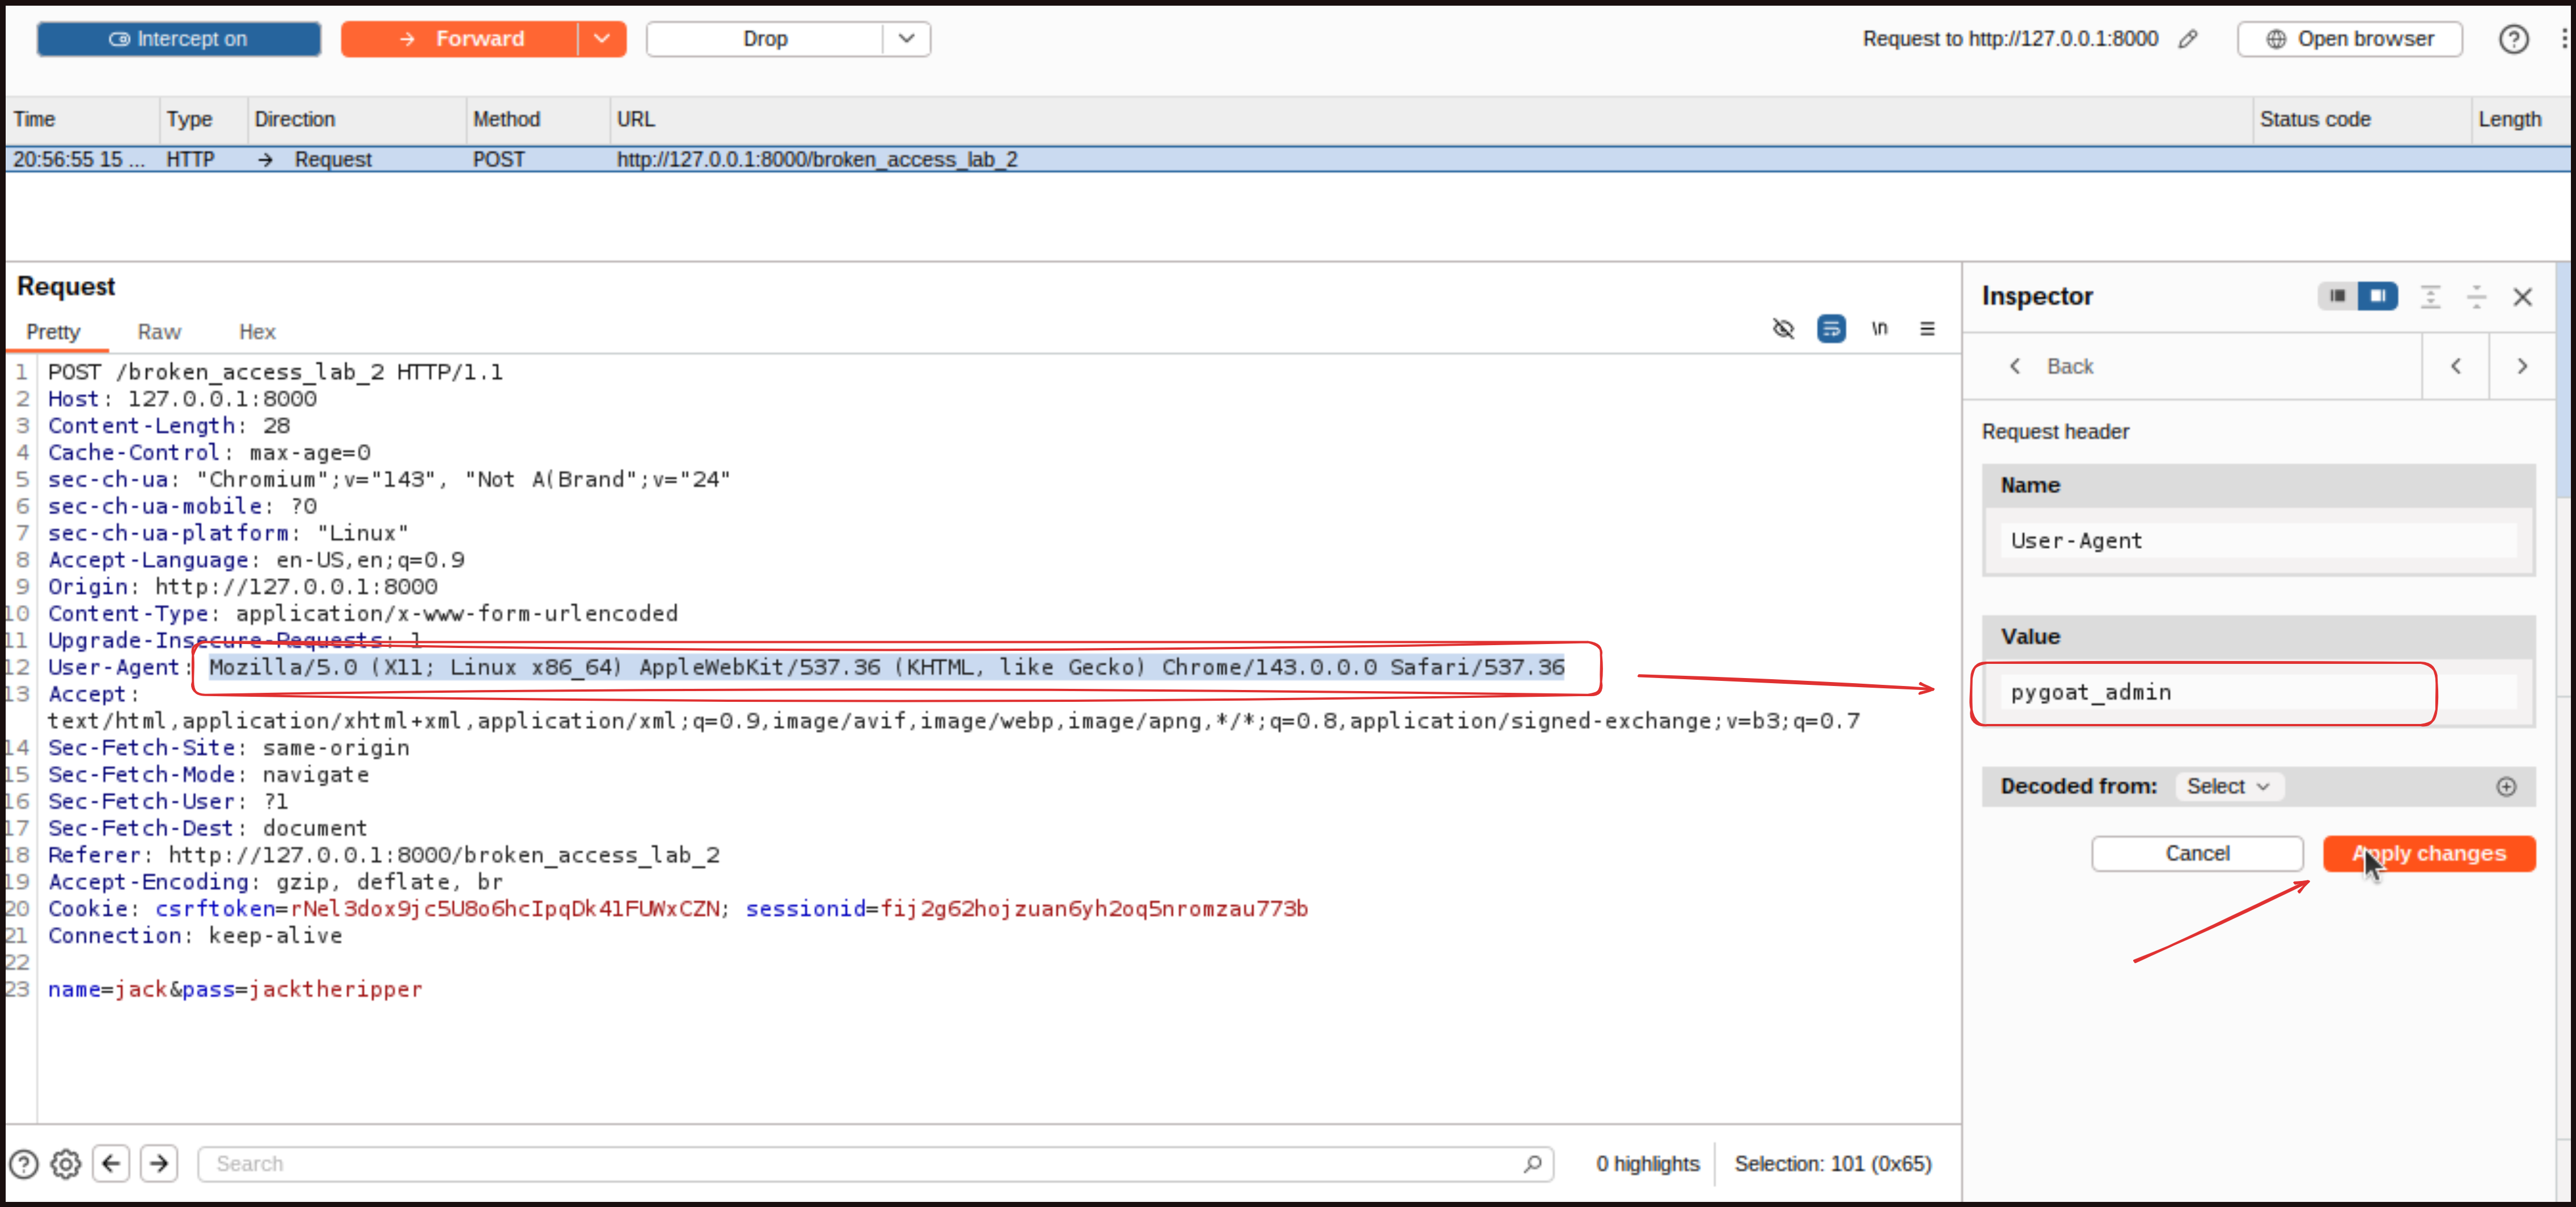Image resolution: width=2576 pixels, height=1207 pixels.
Task: Go to next search match arrow
Action: click(159, 1164)
